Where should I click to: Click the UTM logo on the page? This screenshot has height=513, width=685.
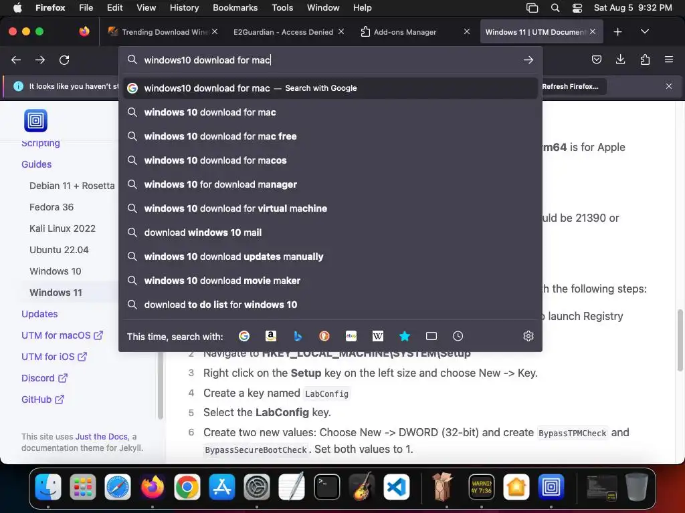point(36,120)
